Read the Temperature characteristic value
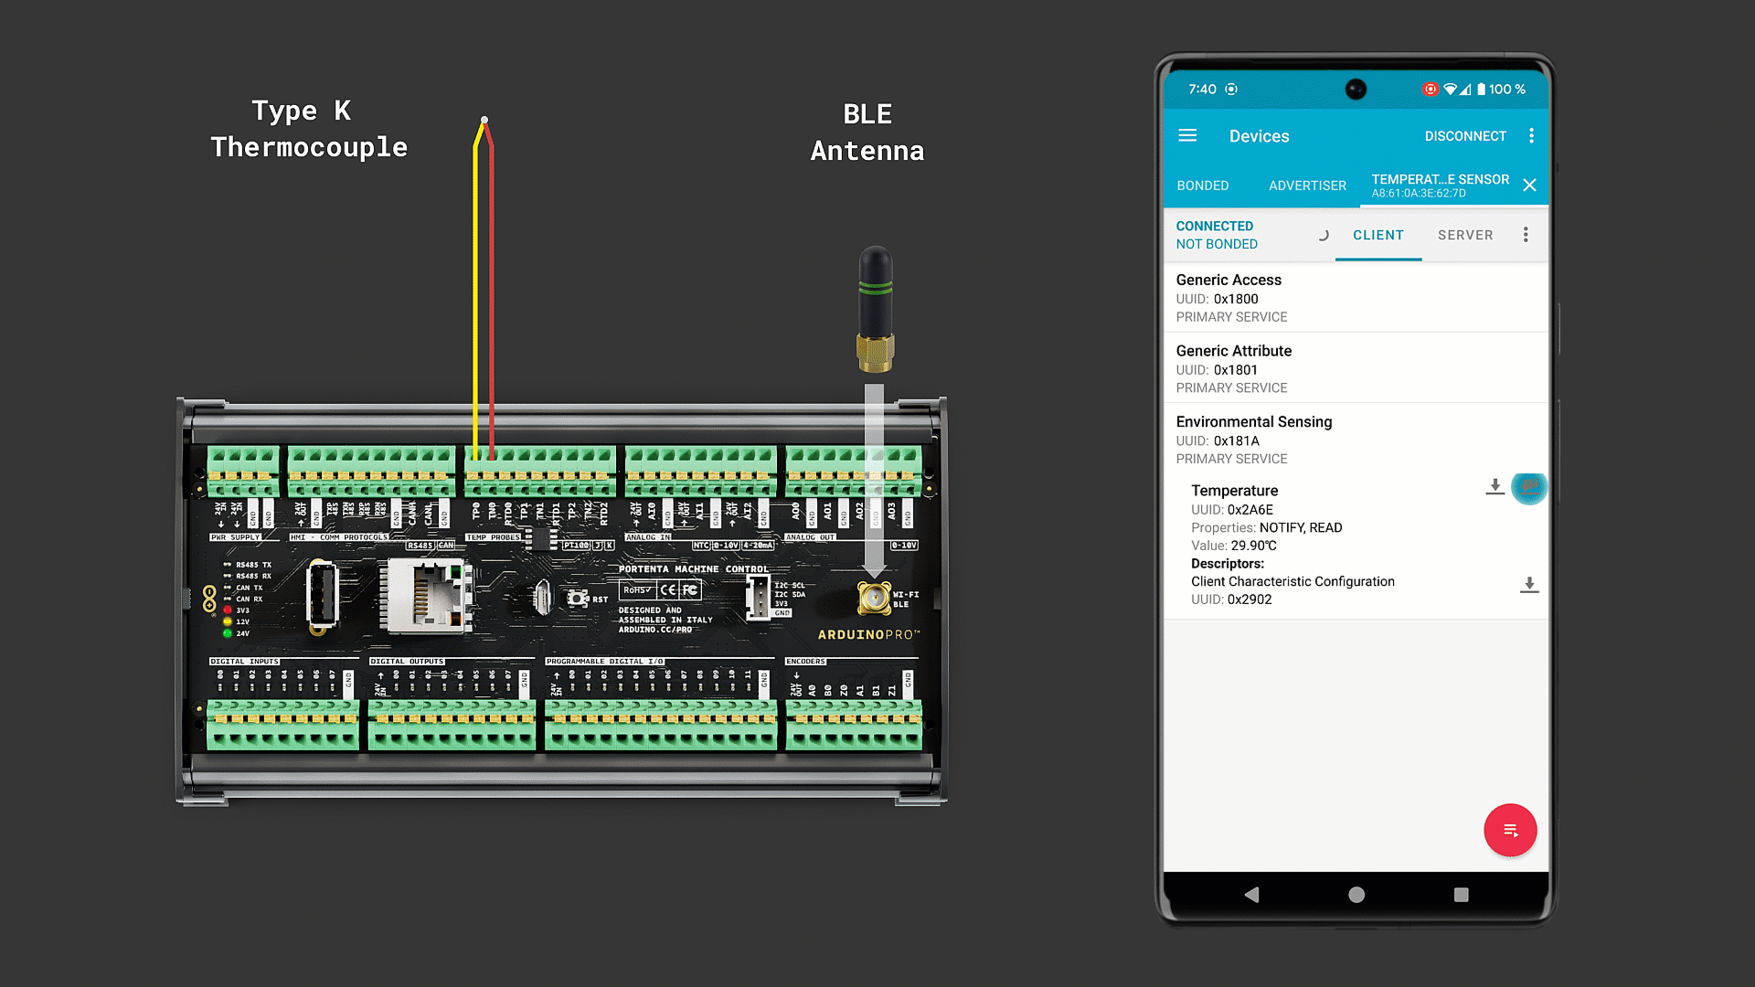The width and height of the screenshot is (1755, 987). point(1495,488)
